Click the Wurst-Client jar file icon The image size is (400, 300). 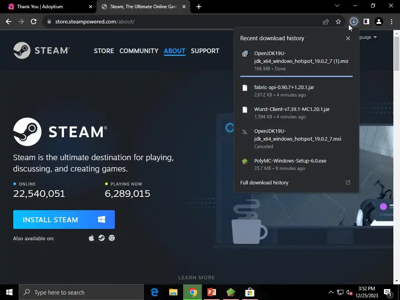coord(245,110)
